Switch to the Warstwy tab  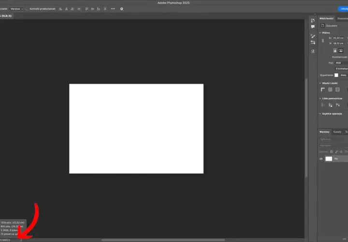[x=324, y=132]
